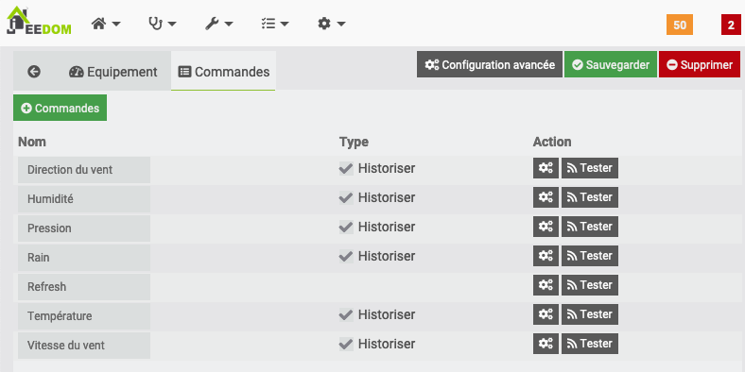The image size is (745, 372).
Task: Switch to the Equipement tab
Action: pyautogui.click(x=113, y=72)
